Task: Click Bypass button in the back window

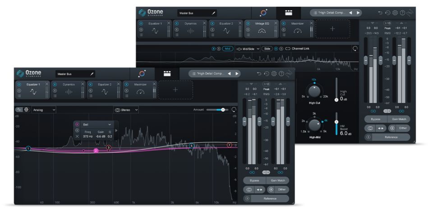Action: point(376,119)
